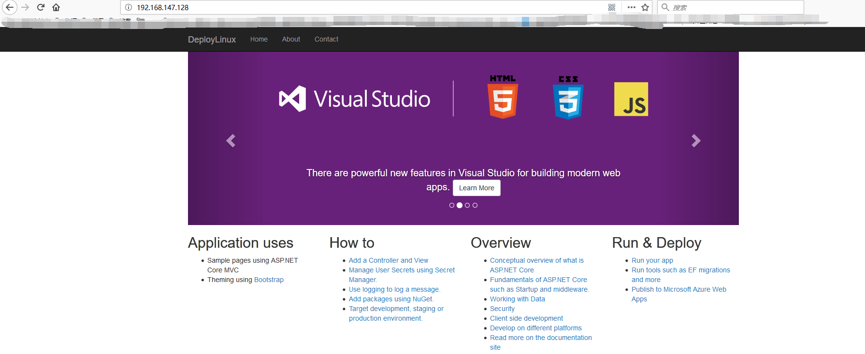This screenshot has height=354, width=865.
Task: Click the search magnifier icon
Action: pyautogui.click(x=665, y=7)
